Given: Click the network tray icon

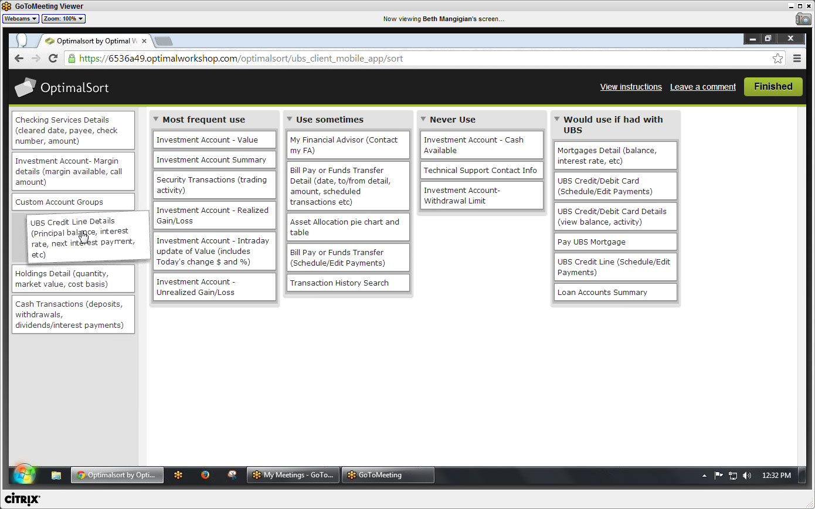Looking at the screenshot, I should (x=733, y=476).
